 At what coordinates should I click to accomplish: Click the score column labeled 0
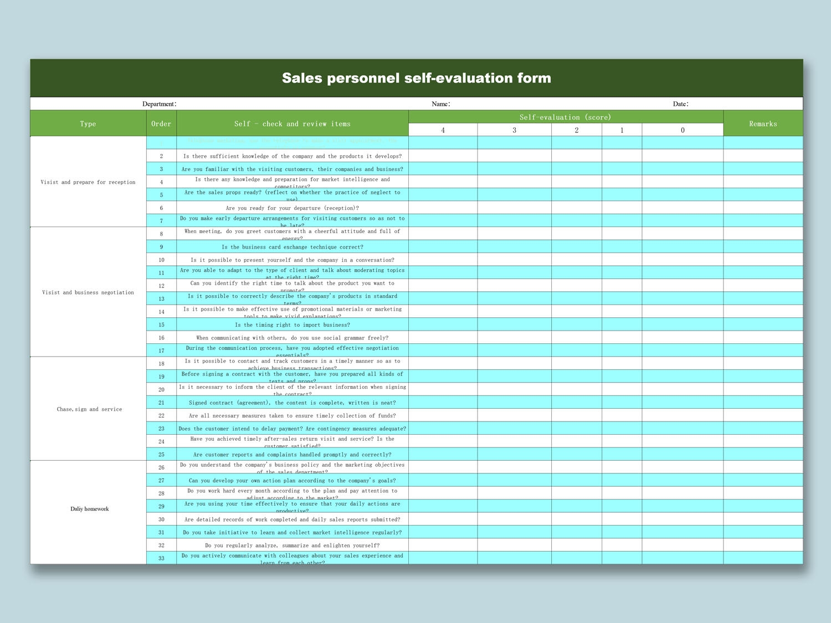coord(682,130)
